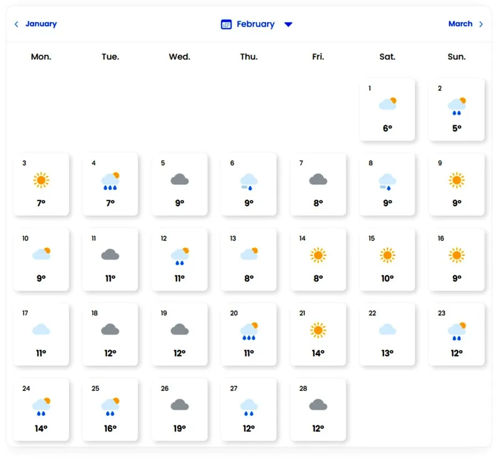Select the light cloud icon on February 17

41,330
